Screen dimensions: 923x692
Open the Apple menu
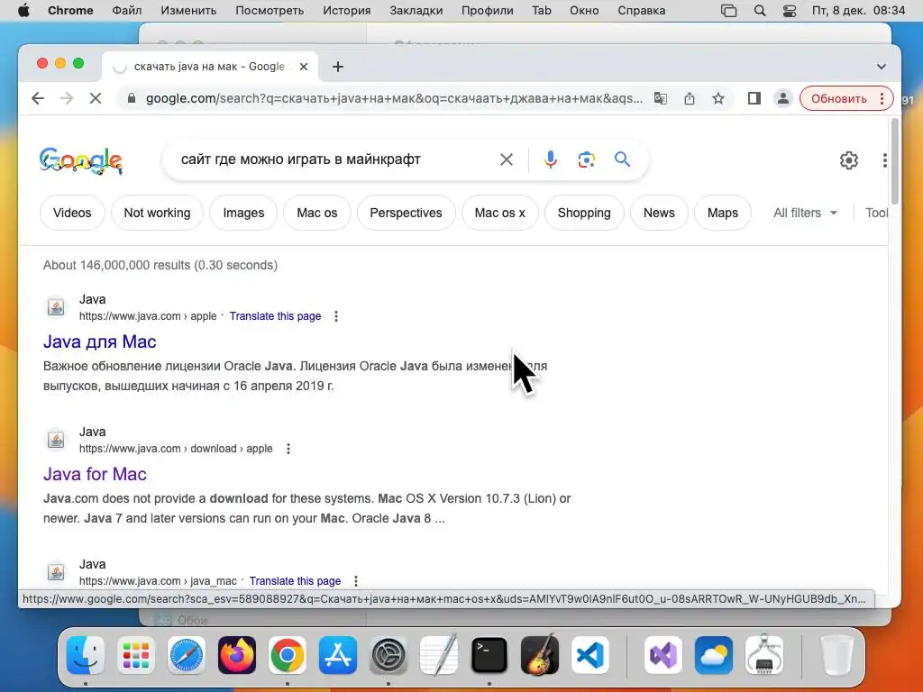[x=23, y=11]
